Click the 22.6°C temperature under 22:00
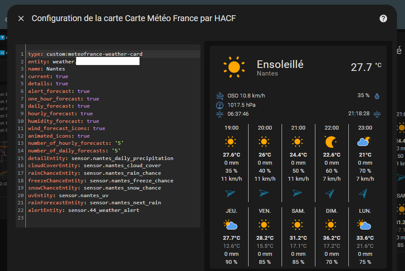The image size is (405, 271). 331,155
